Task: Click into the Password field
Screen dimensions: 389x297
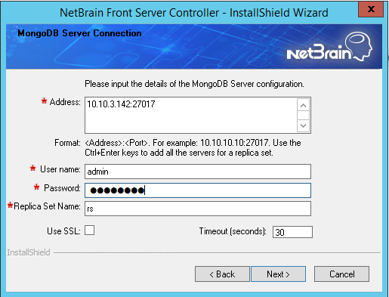Action: pos(198,190)
